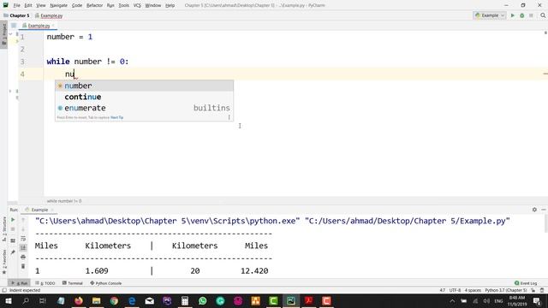
Task: Toggle scroll to end in Run console
Action: [x=23, y=247]
